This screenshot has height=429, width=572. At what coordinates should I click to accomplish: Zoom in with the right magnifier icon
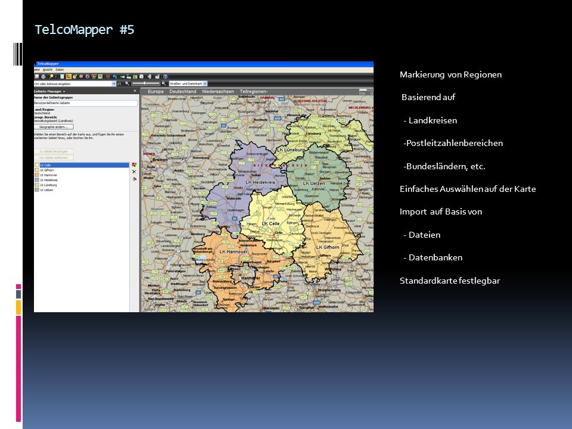164,83
